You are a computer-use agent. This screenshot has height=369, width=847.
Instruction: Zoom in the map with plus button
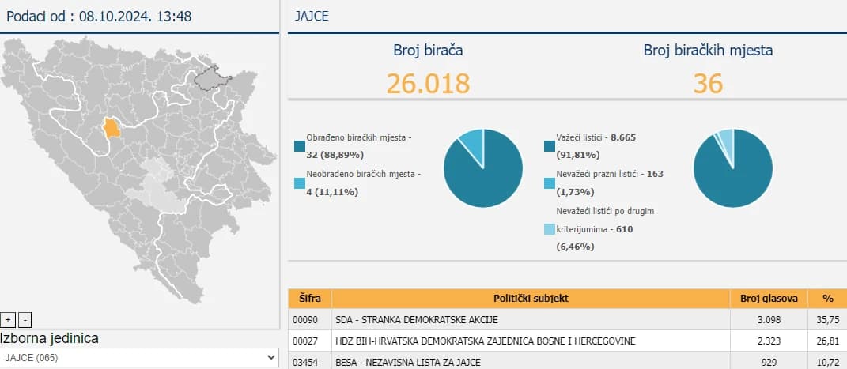(x=8, y=320)
